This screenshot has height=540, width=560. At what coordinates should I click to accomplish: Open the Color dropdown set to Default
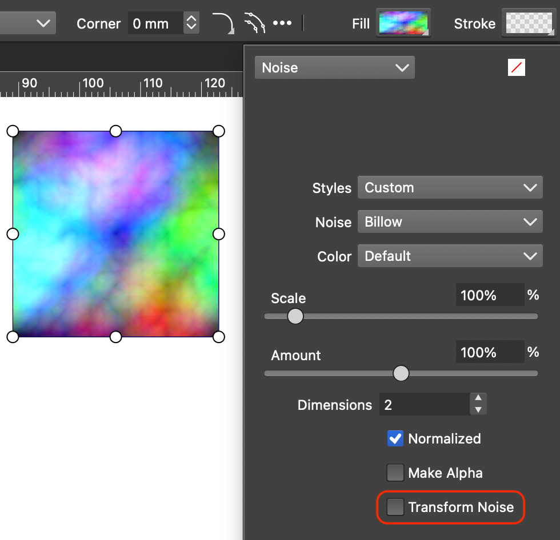pyautogui.click(x=450, y=256)
